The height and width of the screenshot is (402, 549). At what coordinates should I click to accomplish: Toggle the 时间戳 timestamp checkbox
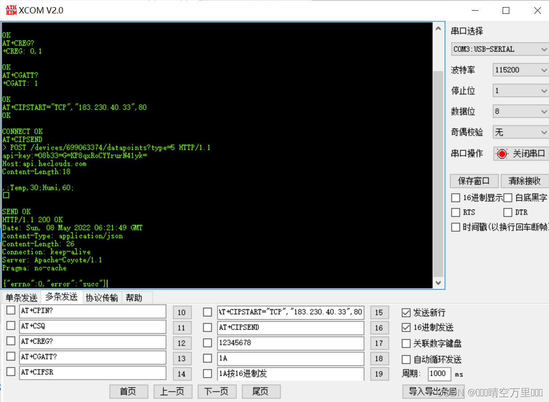pyautogui.click(x=455, y=227)
